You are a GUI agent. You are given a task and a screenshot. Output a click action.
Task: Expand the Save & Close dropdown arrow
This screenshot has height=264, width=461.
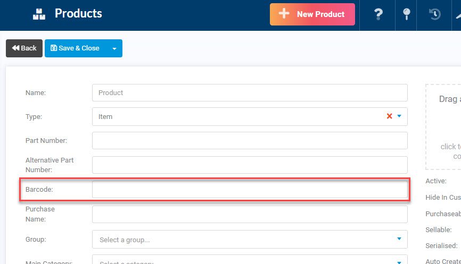114,48
